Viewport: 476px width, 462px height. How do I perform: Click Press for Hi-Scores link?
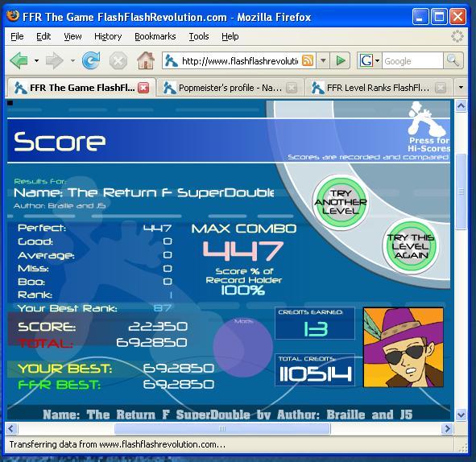coord(428,144)
